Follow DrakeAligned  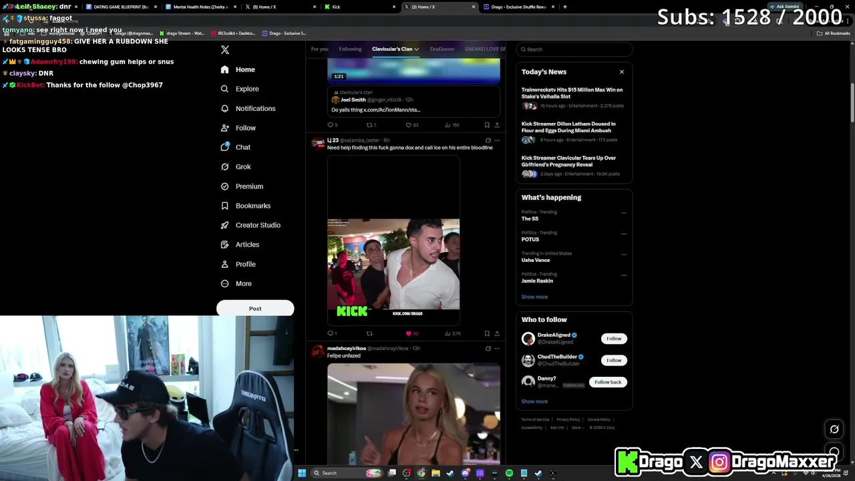click(614, 339)
